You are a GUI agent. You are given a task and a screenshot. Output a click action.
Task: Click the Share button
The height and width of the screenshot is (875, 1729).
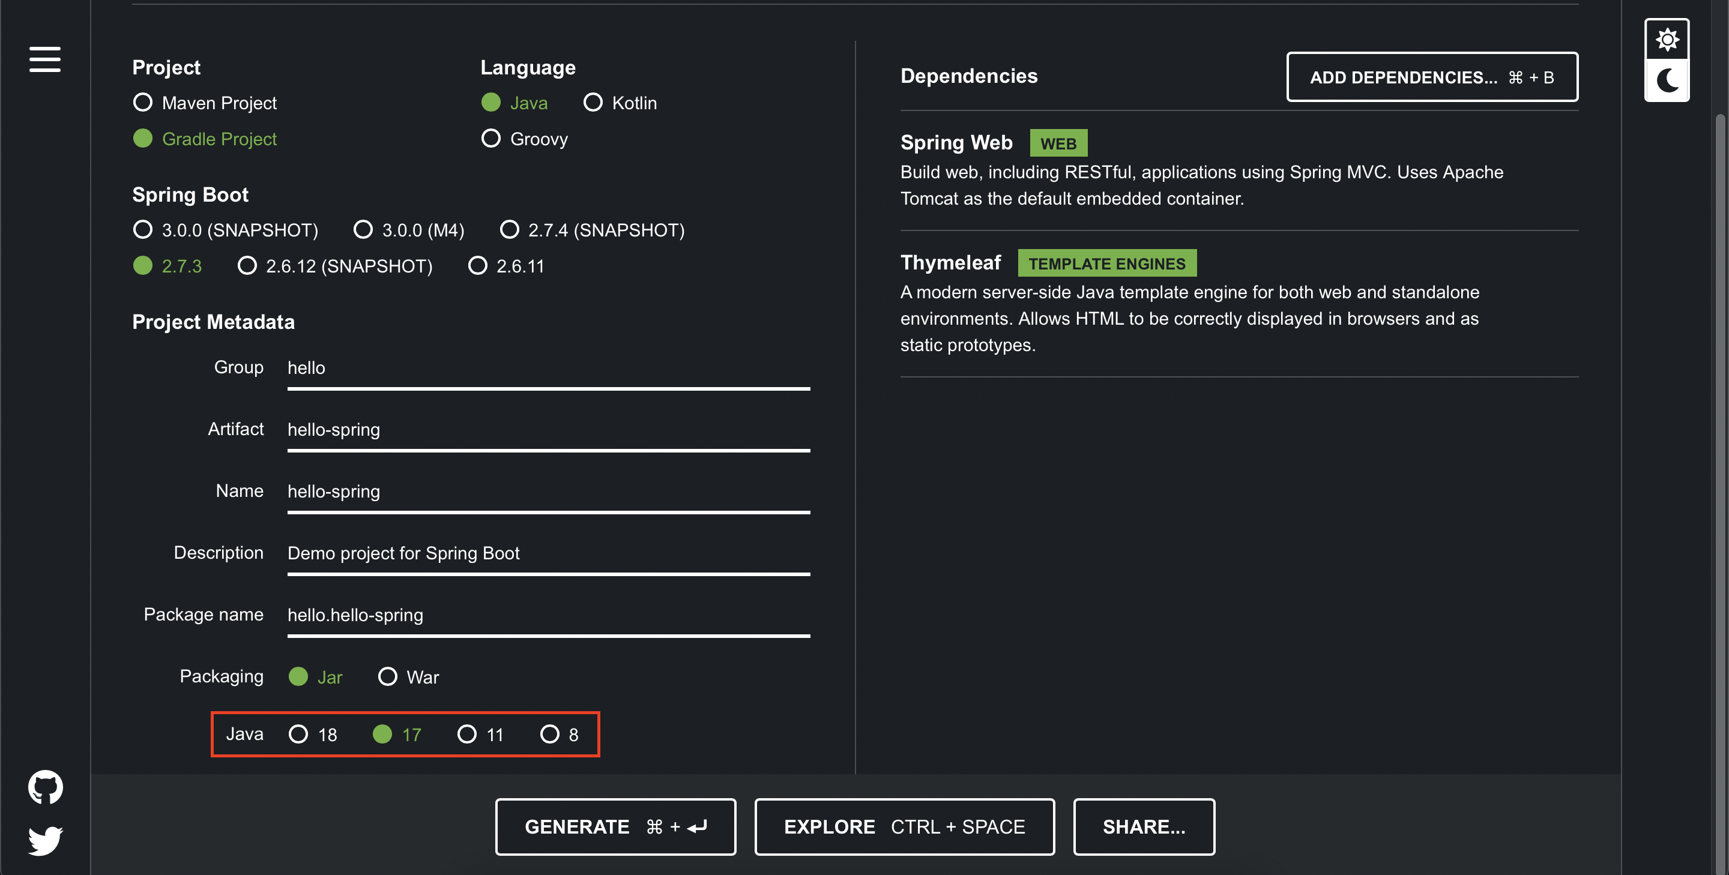pos(1144,826)
